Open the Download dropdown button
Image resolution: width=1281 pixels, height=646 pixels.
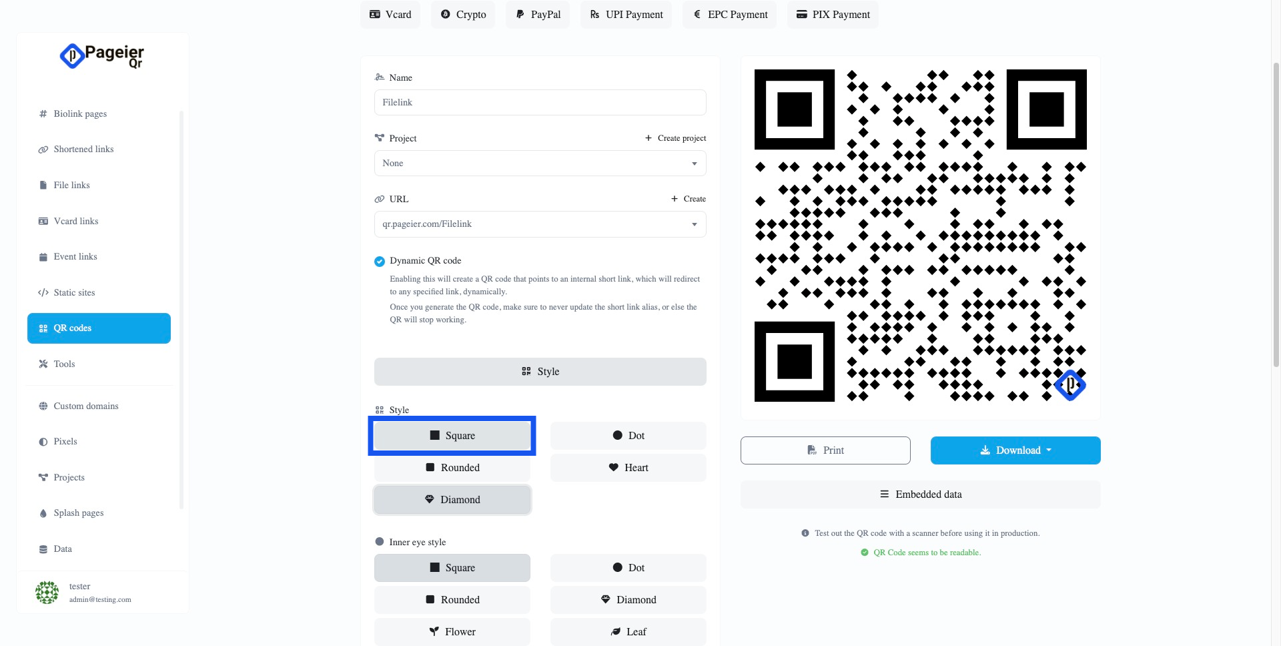tap(1015, 450)
